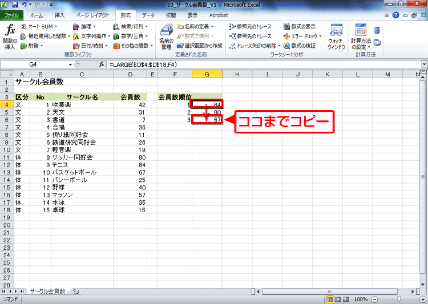The height and width of the screenshot is (304, 428).
Task: Switch to Page Layout (ページ レイアウト) tab
Action: click(x=92, y=15)
